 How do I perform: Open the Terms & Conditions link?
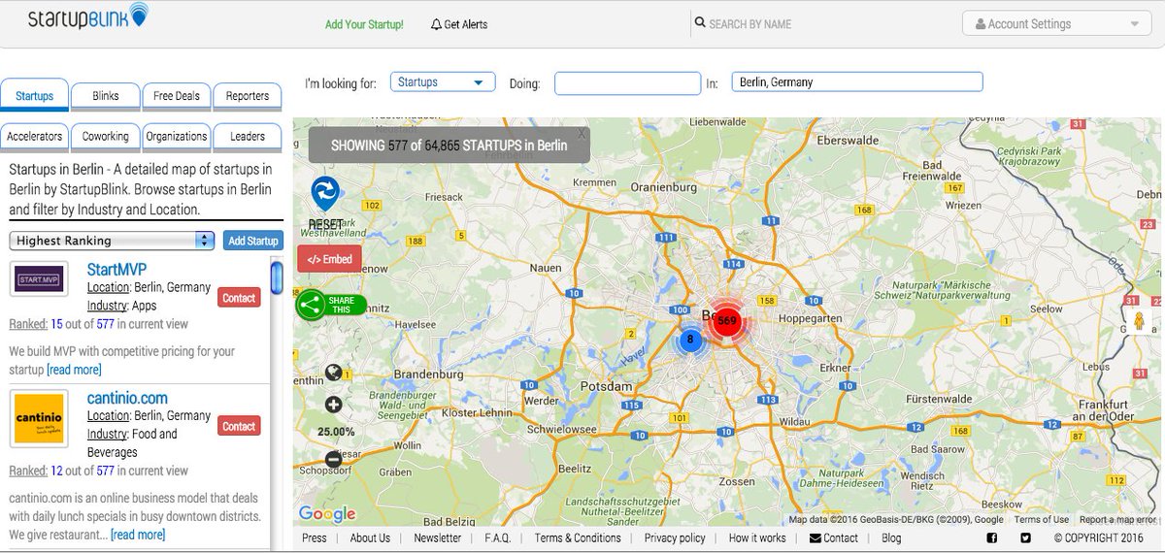[578, 537]
